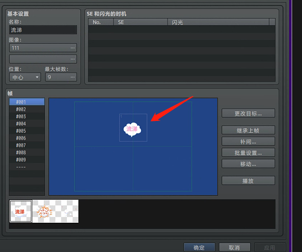Screen dimensions: 302x252
Task: Open image picker for 图像 111
Action: point(43,48)
